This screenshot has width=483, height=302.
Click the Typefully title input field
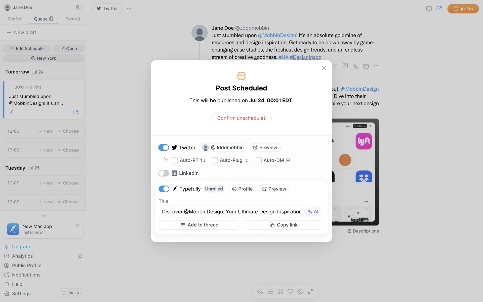231,212
